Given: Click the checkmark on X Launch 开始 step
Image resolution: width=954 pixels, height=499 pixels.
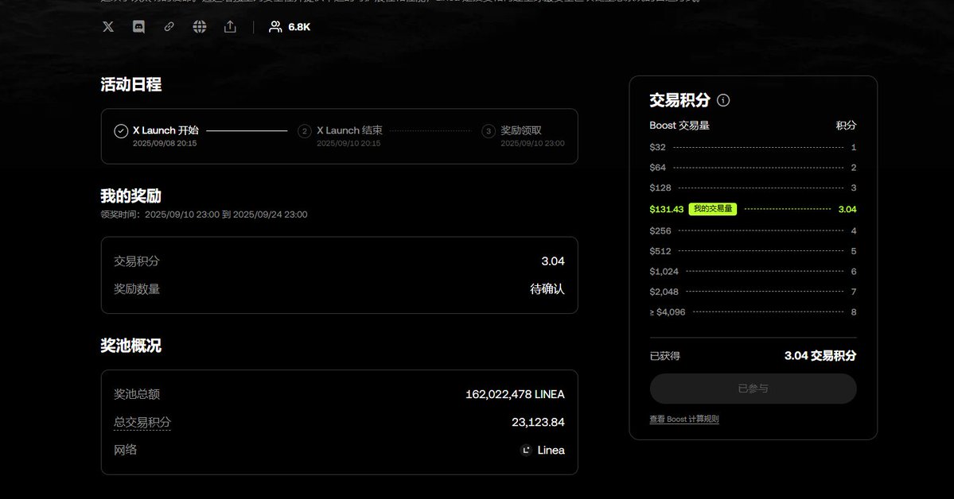Looking at the screenshot, I should [121, 130].
